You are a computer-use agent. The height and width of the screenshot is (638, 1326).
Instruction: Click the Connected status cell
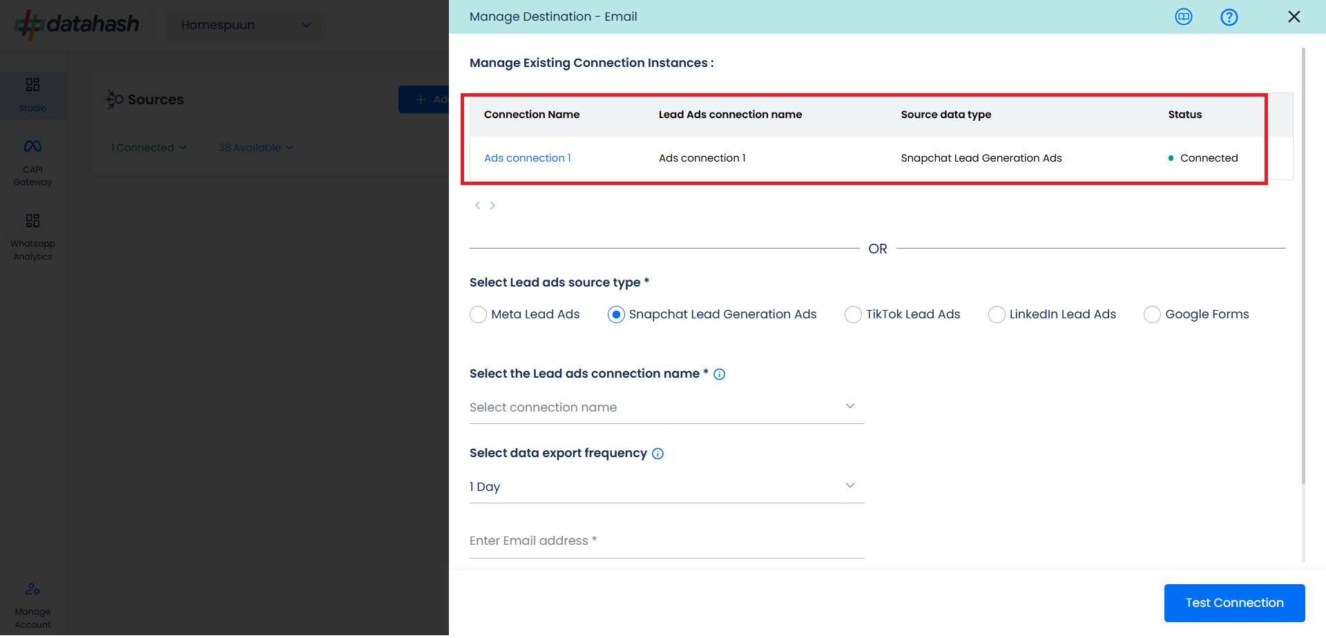[x=1203, y=158]
